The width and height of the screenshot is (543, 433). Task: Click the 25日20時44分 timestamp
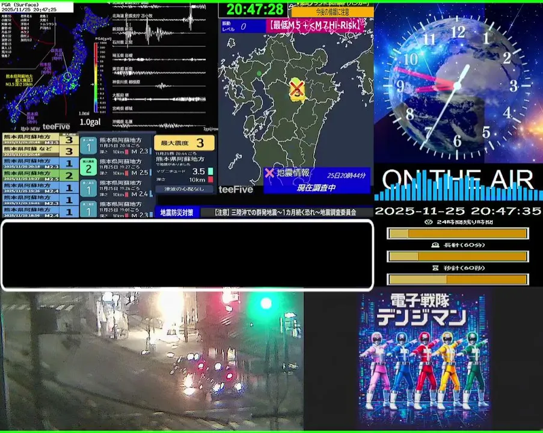tap(346, 175)
